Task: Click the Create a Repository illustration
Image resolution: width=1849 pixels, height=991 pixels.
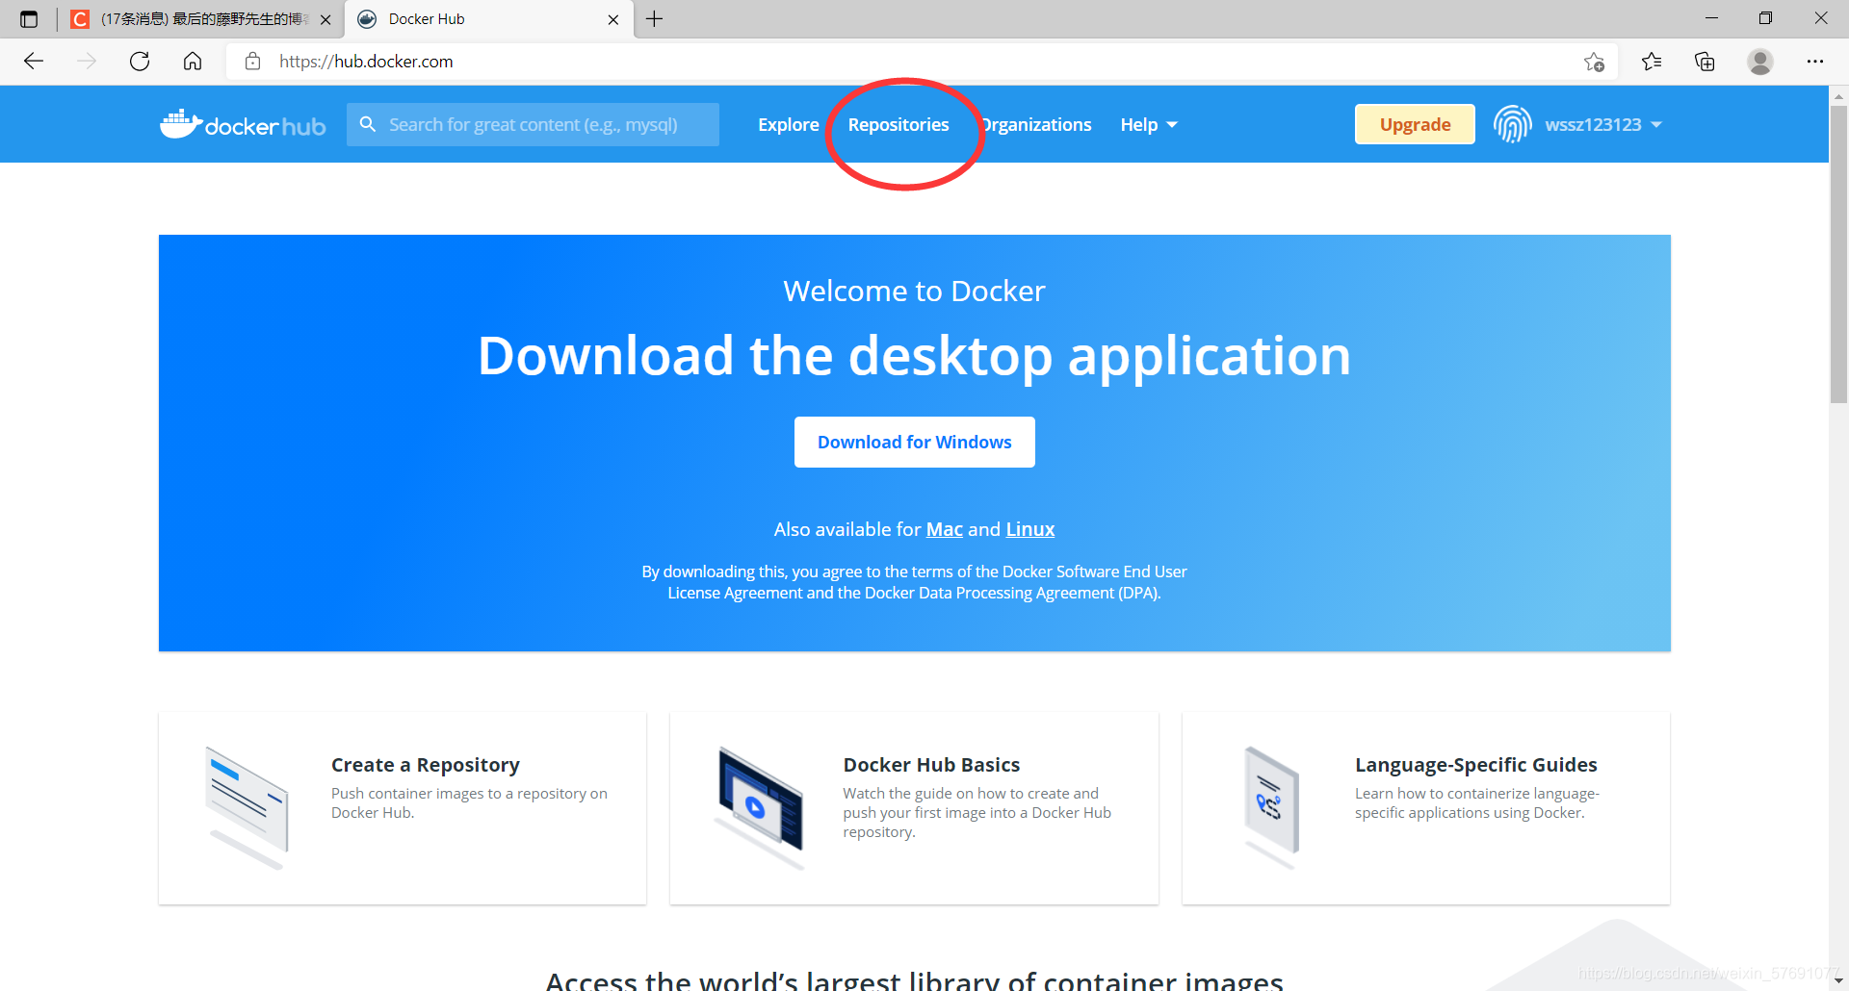Action: (247, 808)
